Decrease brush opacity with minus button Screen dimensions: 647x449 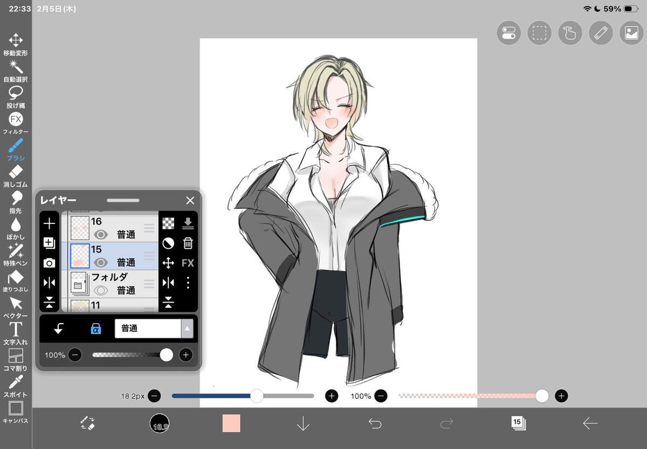click(381, 396)
